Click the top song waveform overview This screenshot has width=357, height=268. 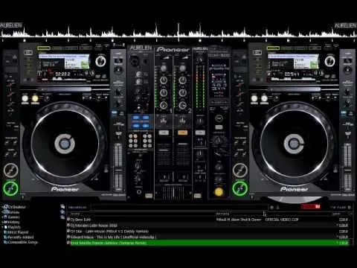tap(178, 33)
